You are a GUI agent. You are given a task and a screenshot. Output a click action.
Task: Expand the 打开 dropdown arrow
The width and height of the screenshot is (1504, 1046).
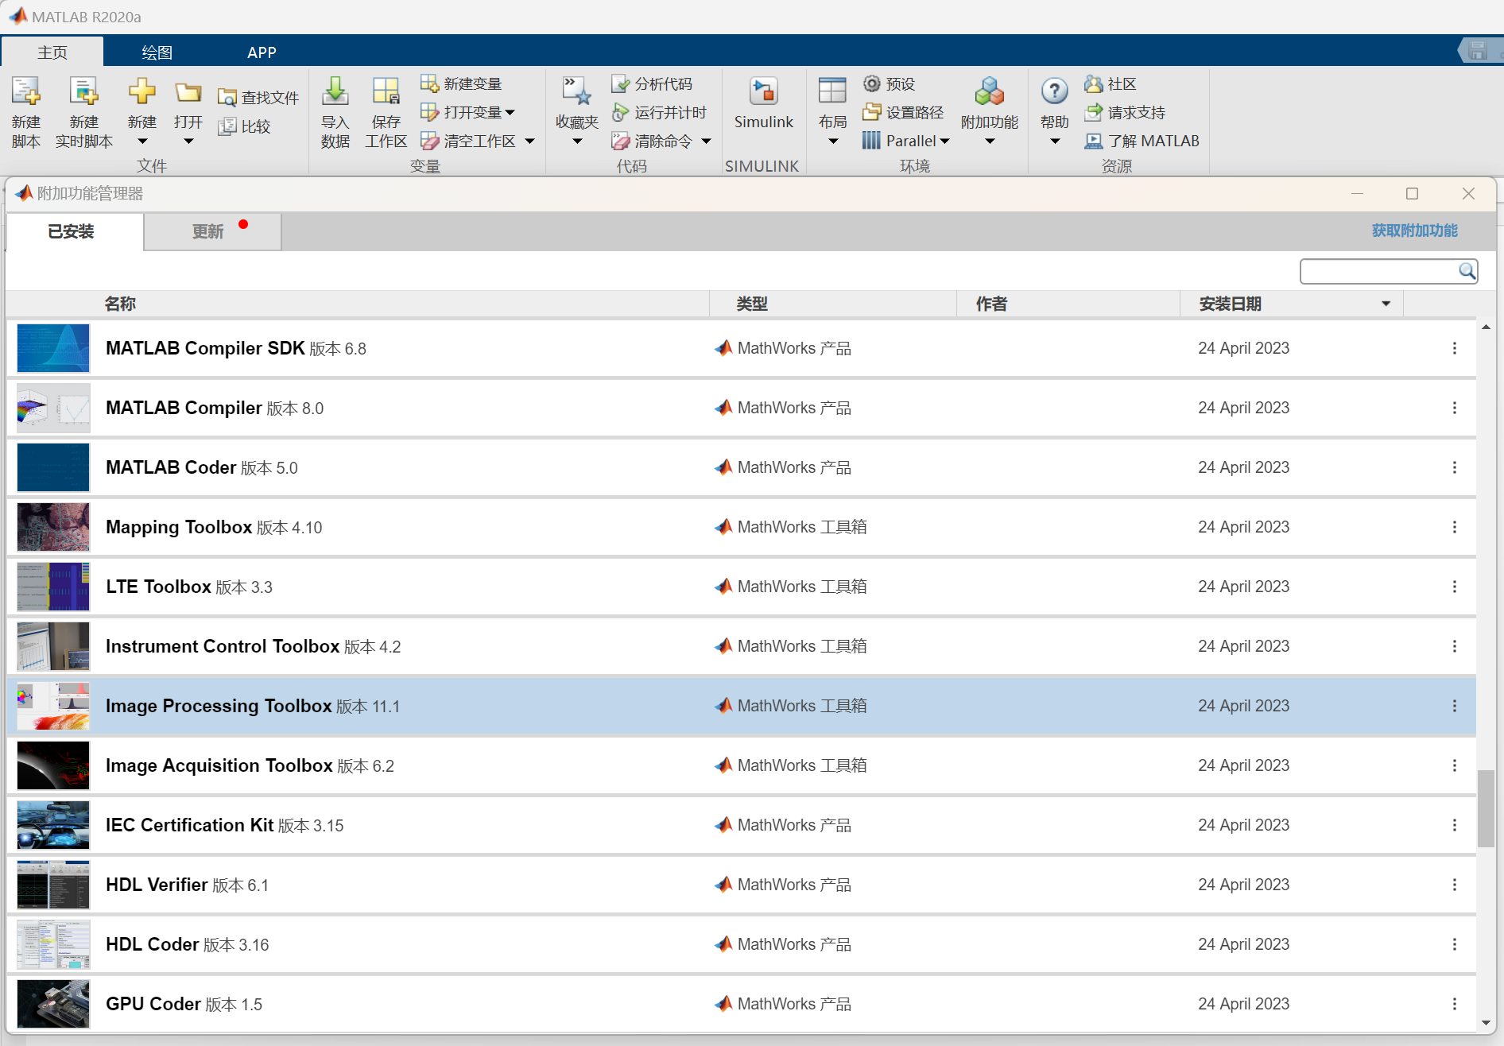tap(188, 141)
